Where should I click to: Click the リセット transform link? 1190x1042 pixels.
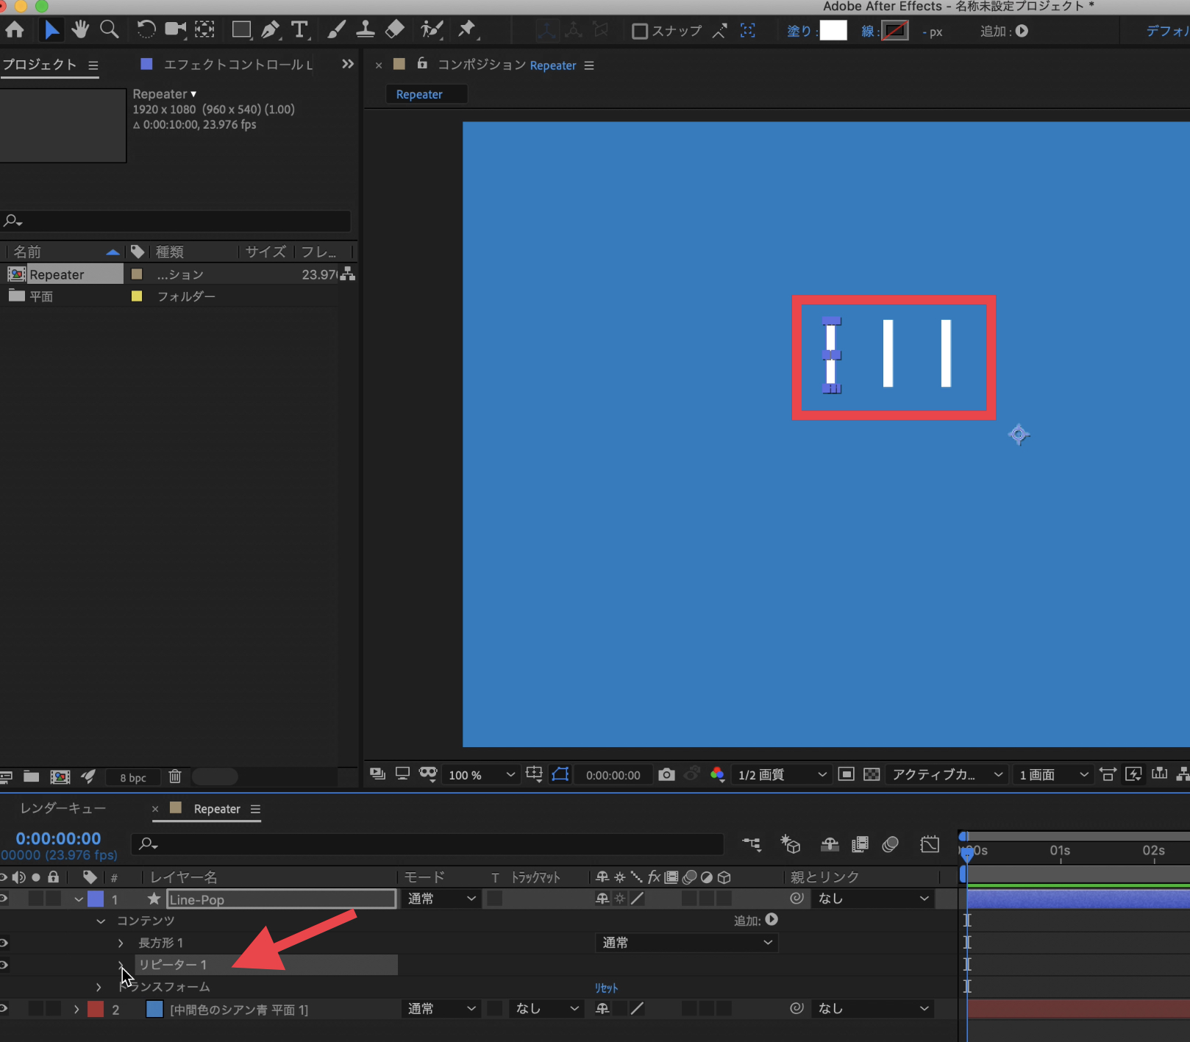pyautogui.click(x=606, y=988)
